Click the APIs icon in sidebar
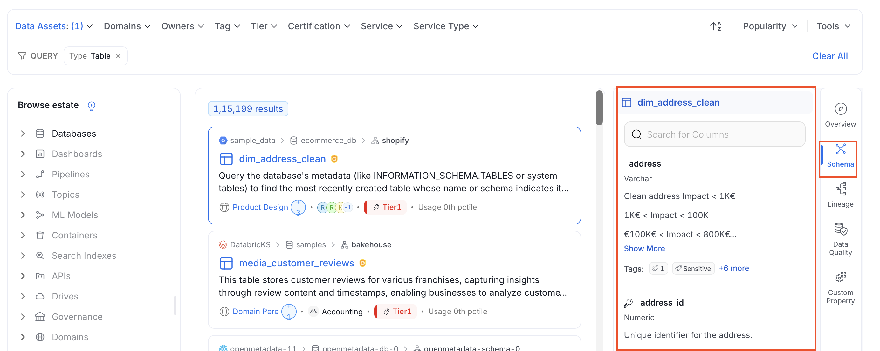Viewport: 880px width, 351px height. coord(40,276)
